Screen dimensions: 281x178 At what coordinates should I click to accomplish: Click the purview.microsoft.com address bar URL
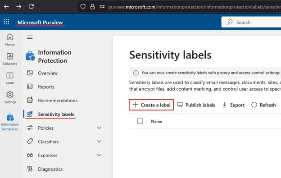195,7
